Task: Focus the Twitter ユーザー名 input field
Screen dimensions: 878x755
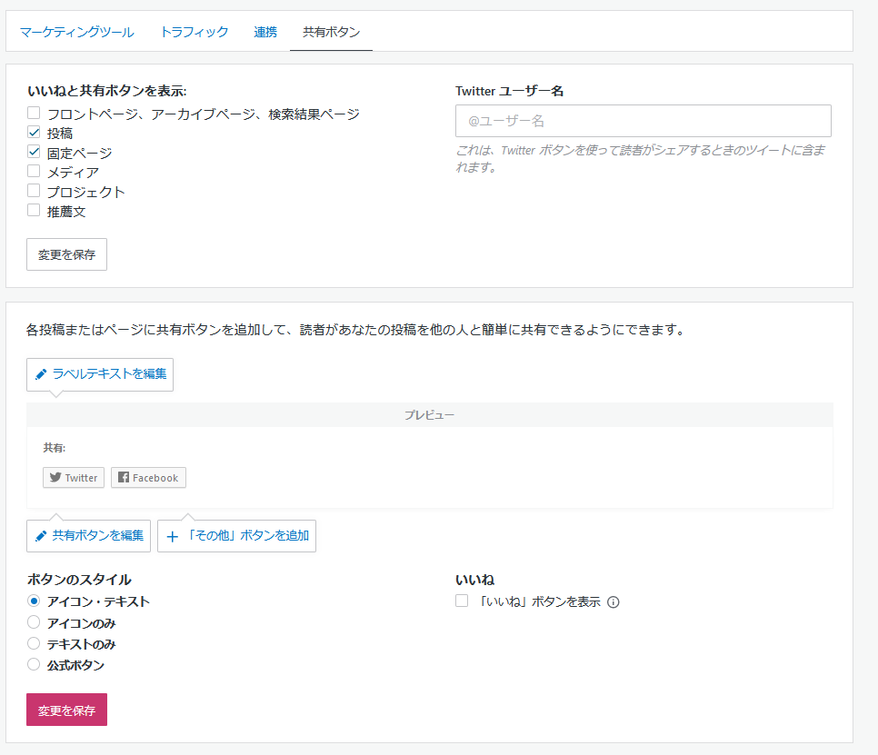Action: [x=643, y=121]
